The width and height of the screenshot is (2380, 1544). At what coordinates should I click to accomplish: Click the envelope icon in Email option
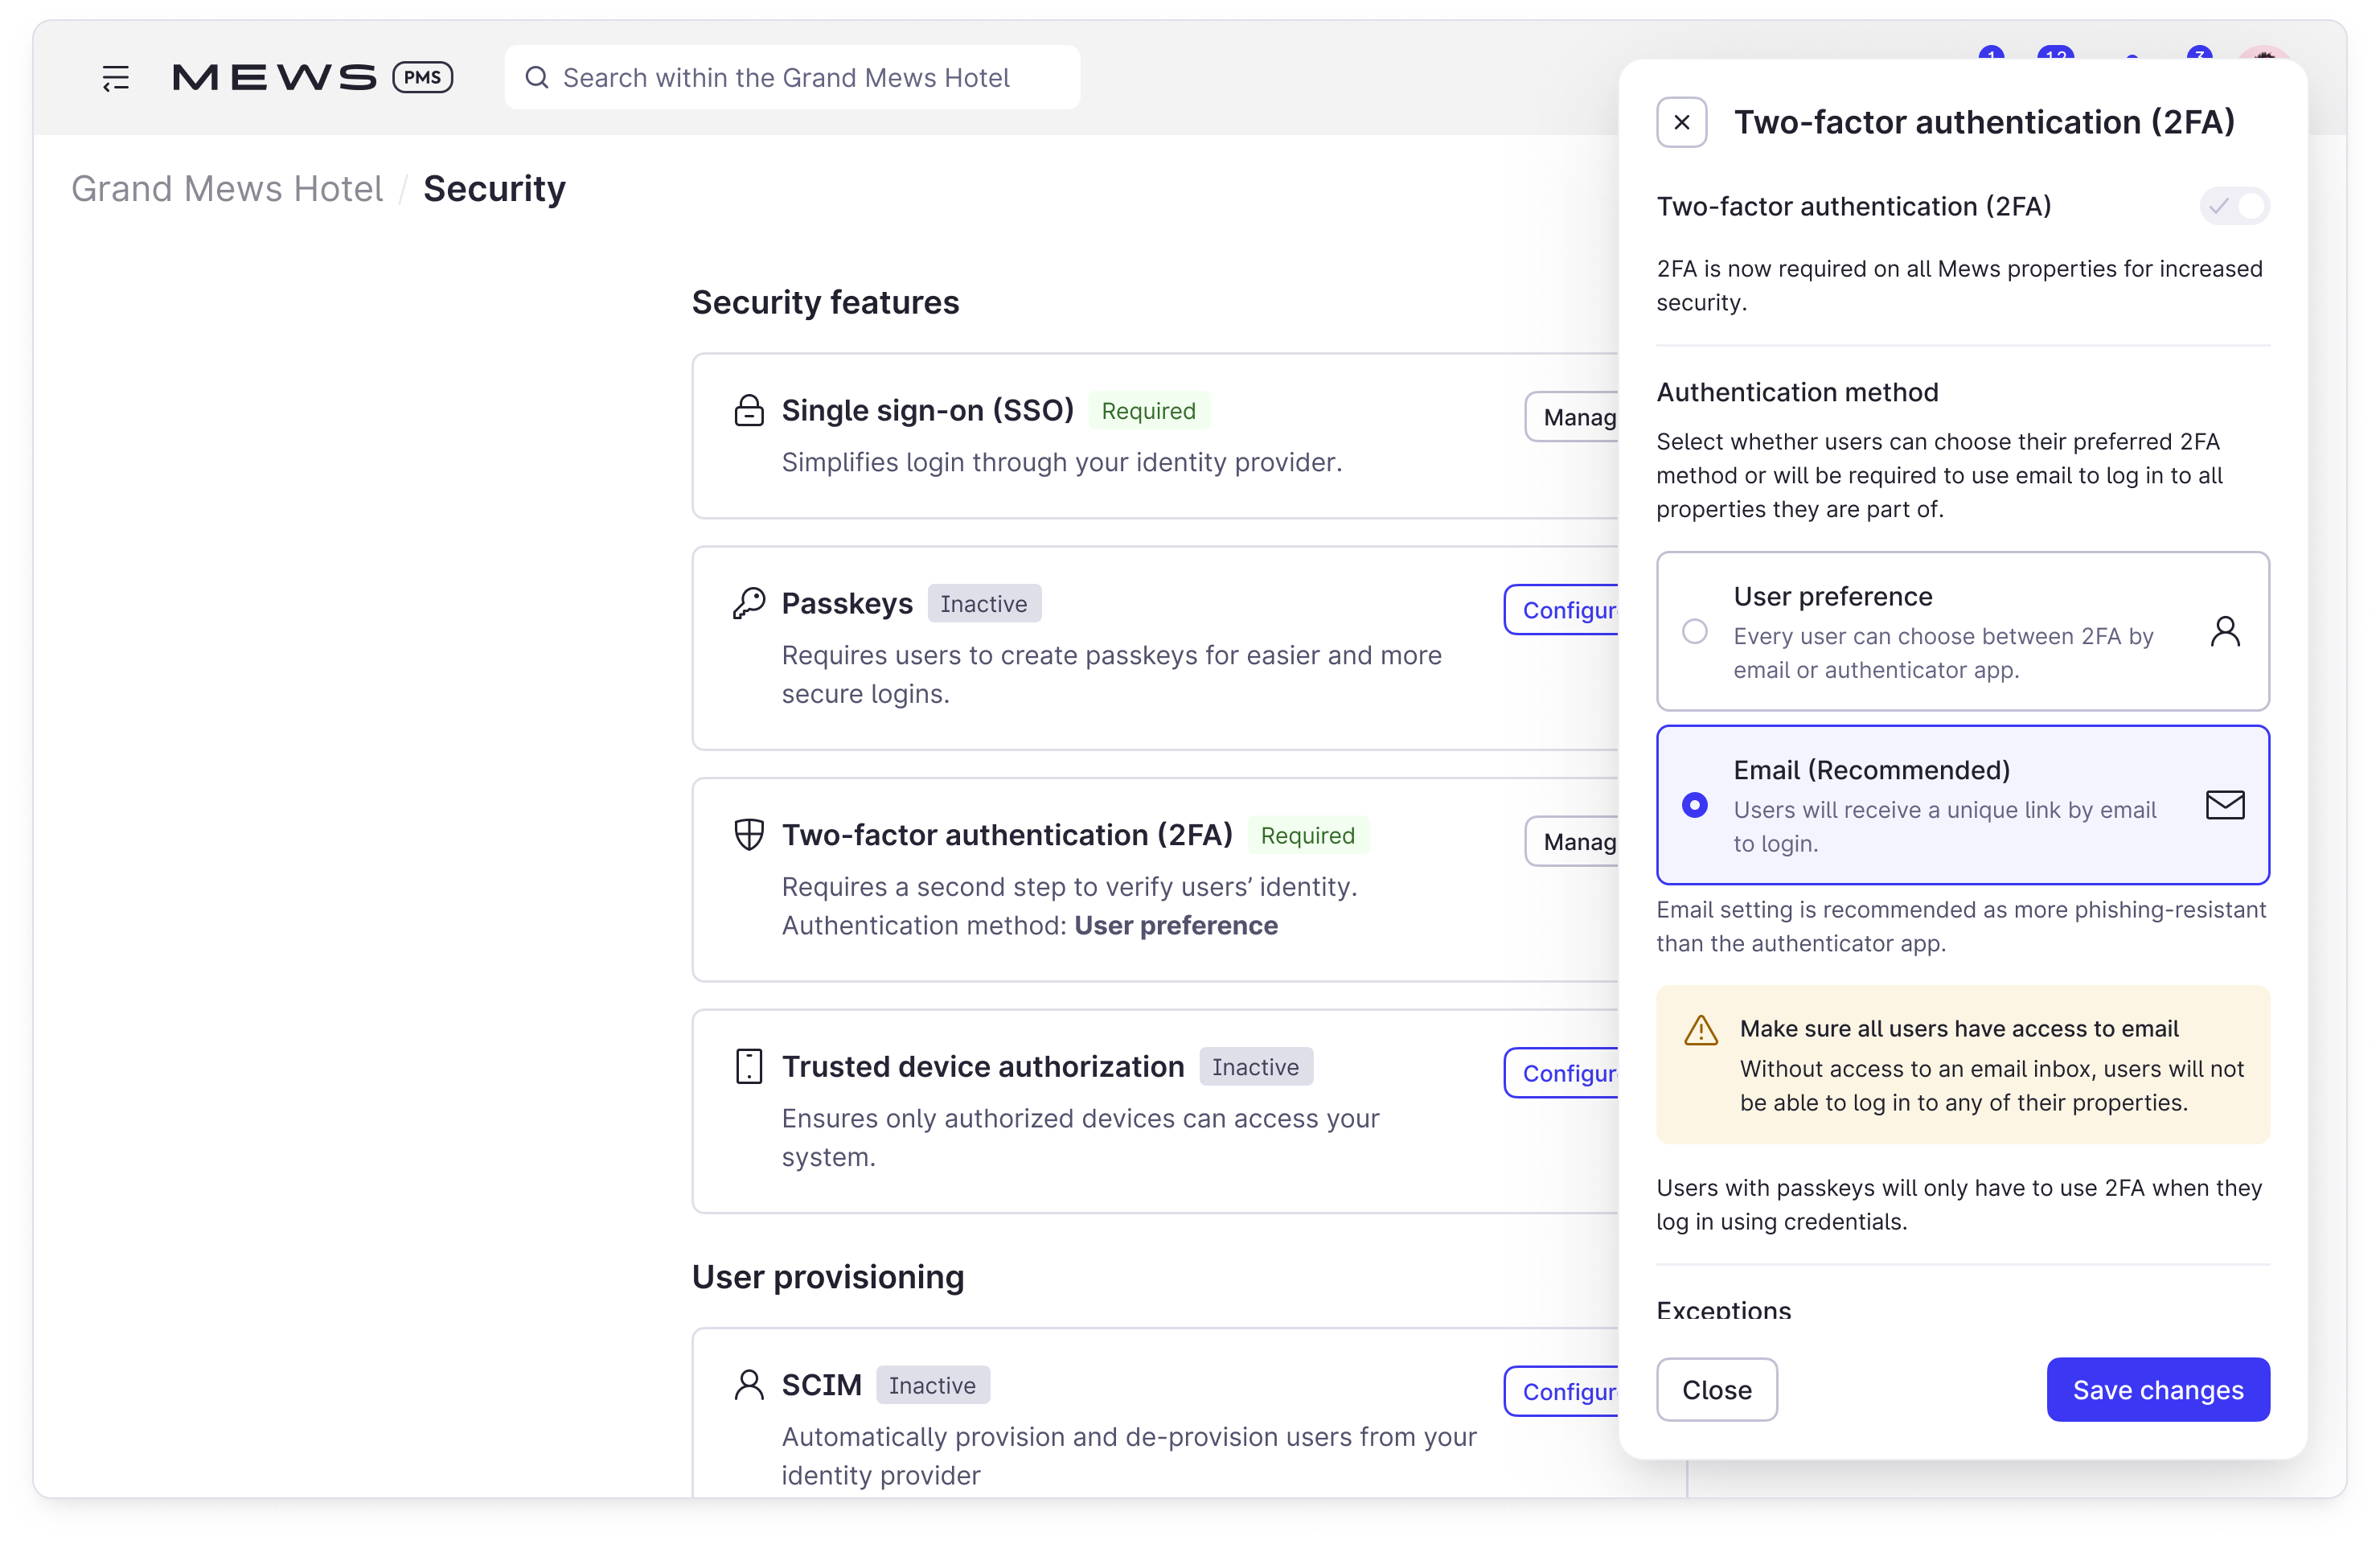click(x=2225, y=805)
